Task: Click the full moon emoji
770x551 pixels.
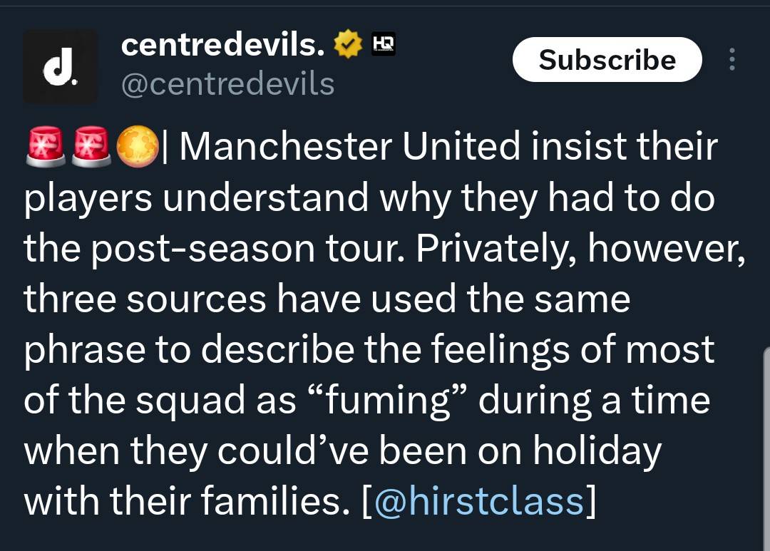Action: pyautogui.click(x=138, y=146)
